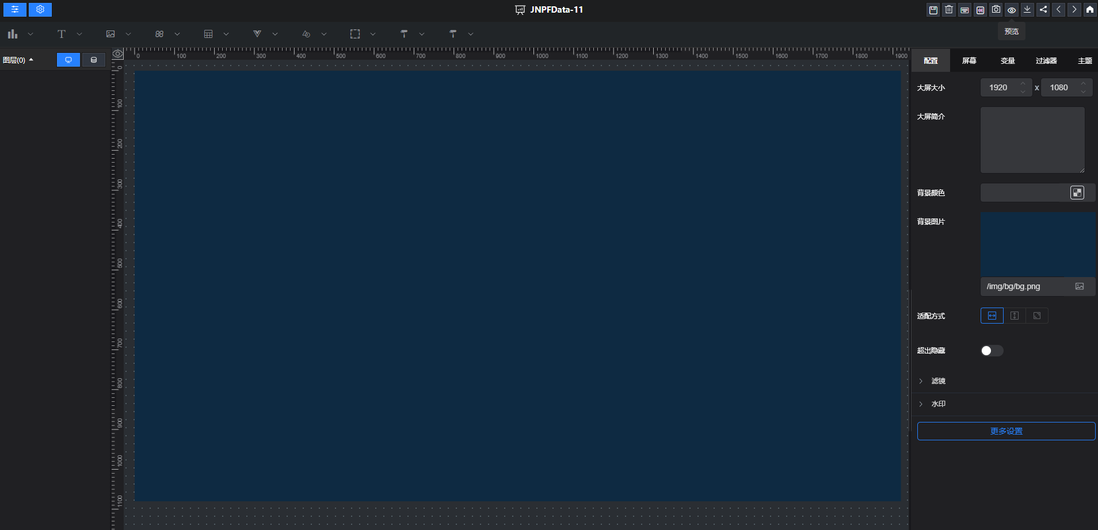Expand the 水印 section
The width and height of the screenshot is (1098, 530).
(938, 404)
